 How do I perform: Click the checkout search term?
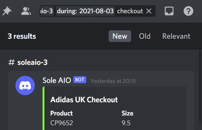[130, 11]
